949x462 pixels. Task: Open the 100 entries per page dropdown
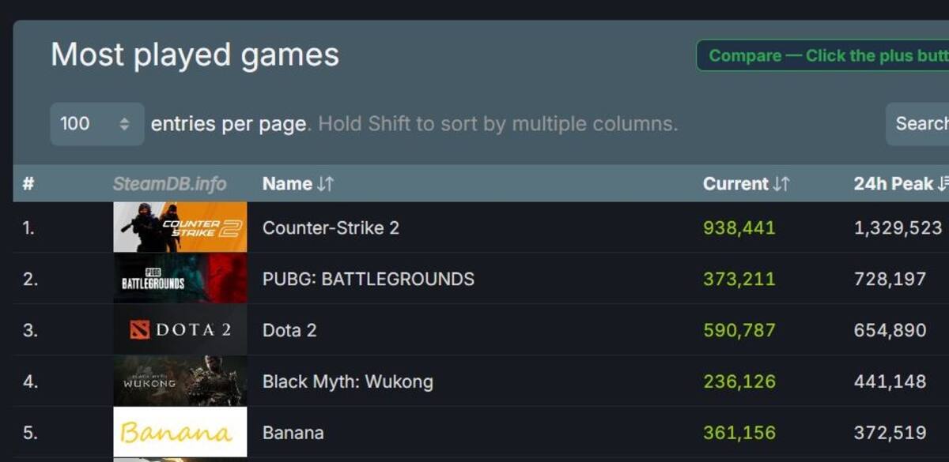pyautogui.click(x=97, y=124)
